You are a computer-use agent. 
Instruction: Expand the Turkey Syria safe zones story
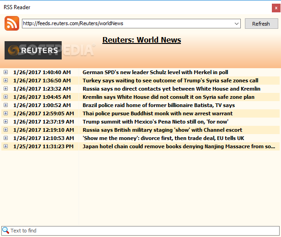[6, 81]
